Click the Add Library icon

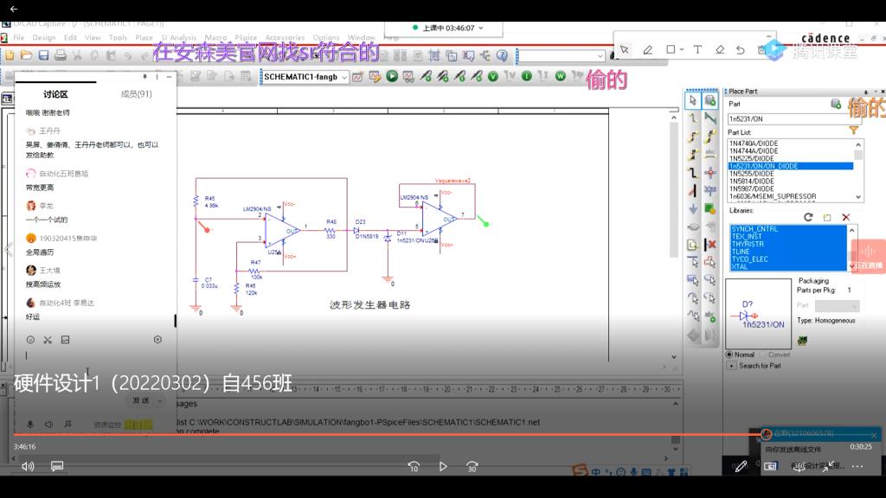(827, 217)
